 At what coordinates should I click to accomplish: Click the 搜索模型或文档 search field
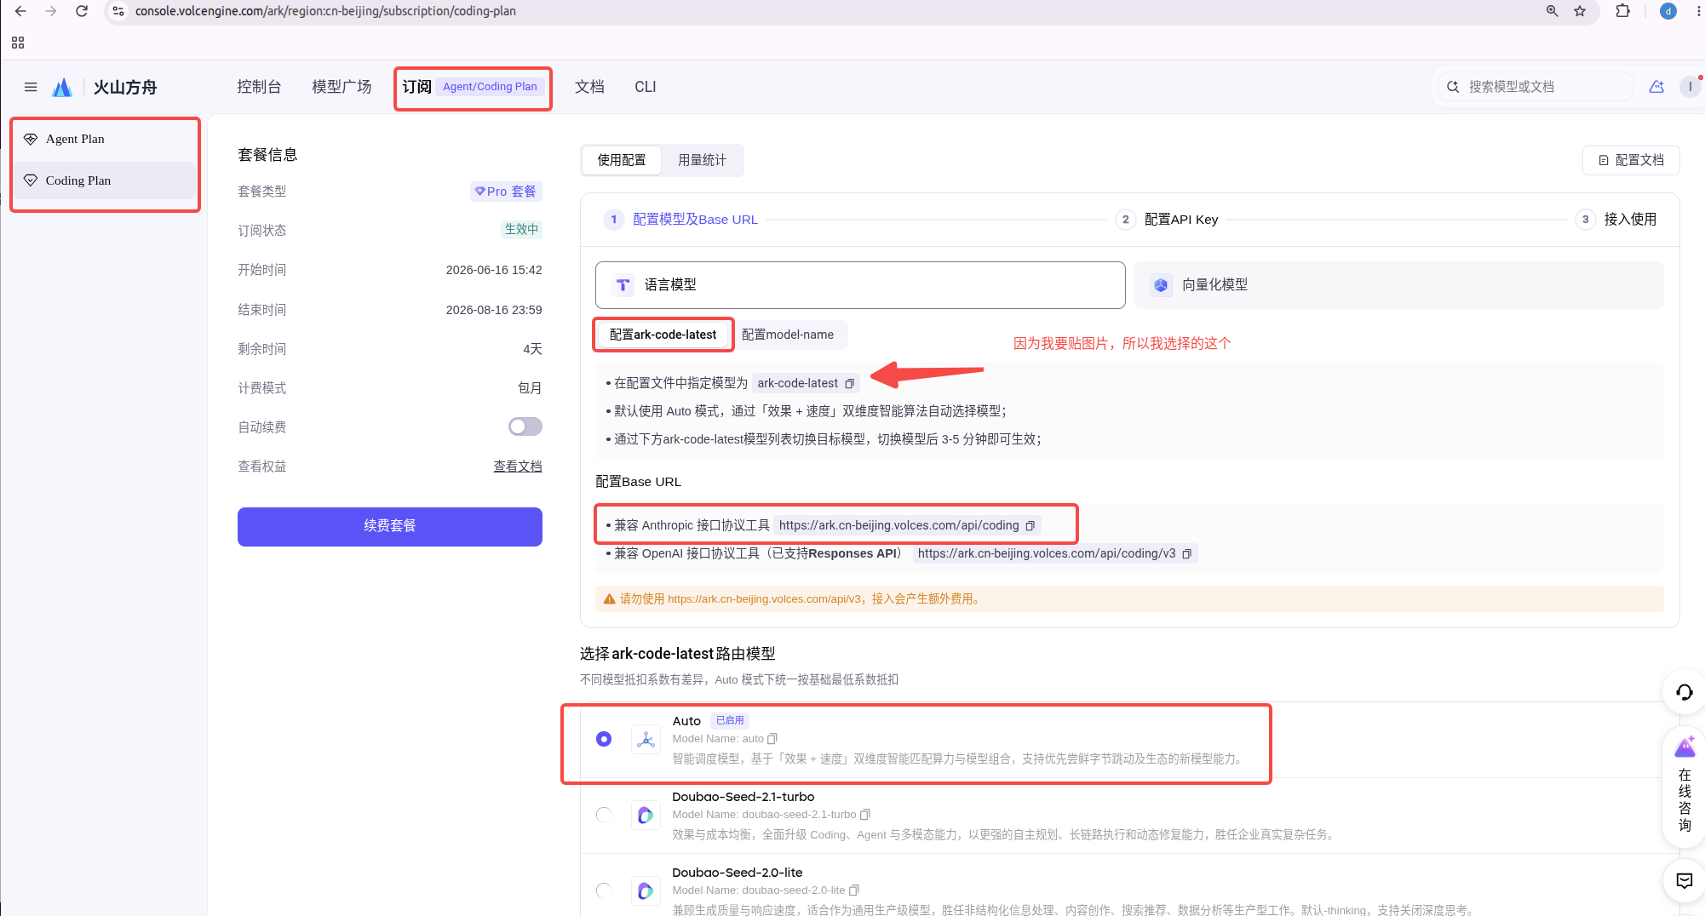[1536, 87]
